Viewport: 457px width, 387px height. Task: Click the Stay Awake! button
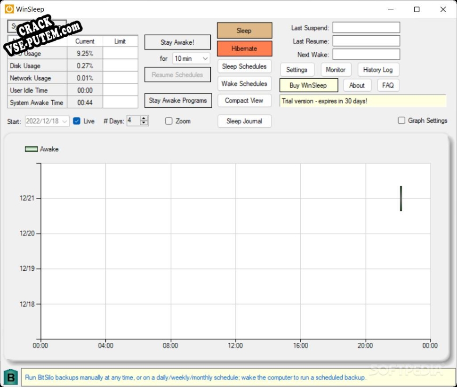click(177, 42)
